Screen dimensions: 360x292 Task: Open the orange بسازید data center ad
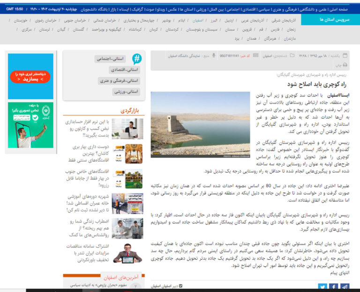click(x=30, y=76)
